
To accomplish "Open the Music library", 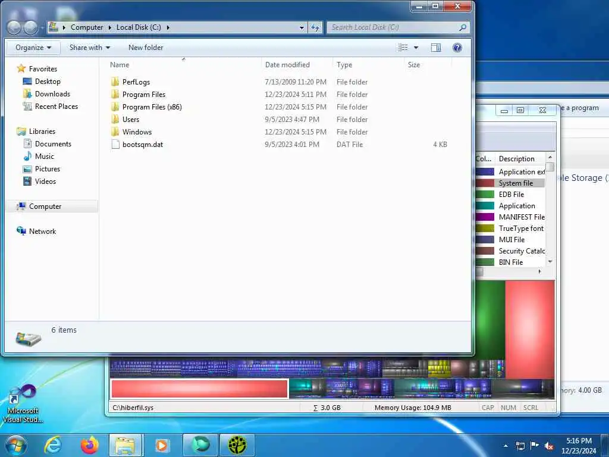I will pyautogui.click(x=44, y=156).
